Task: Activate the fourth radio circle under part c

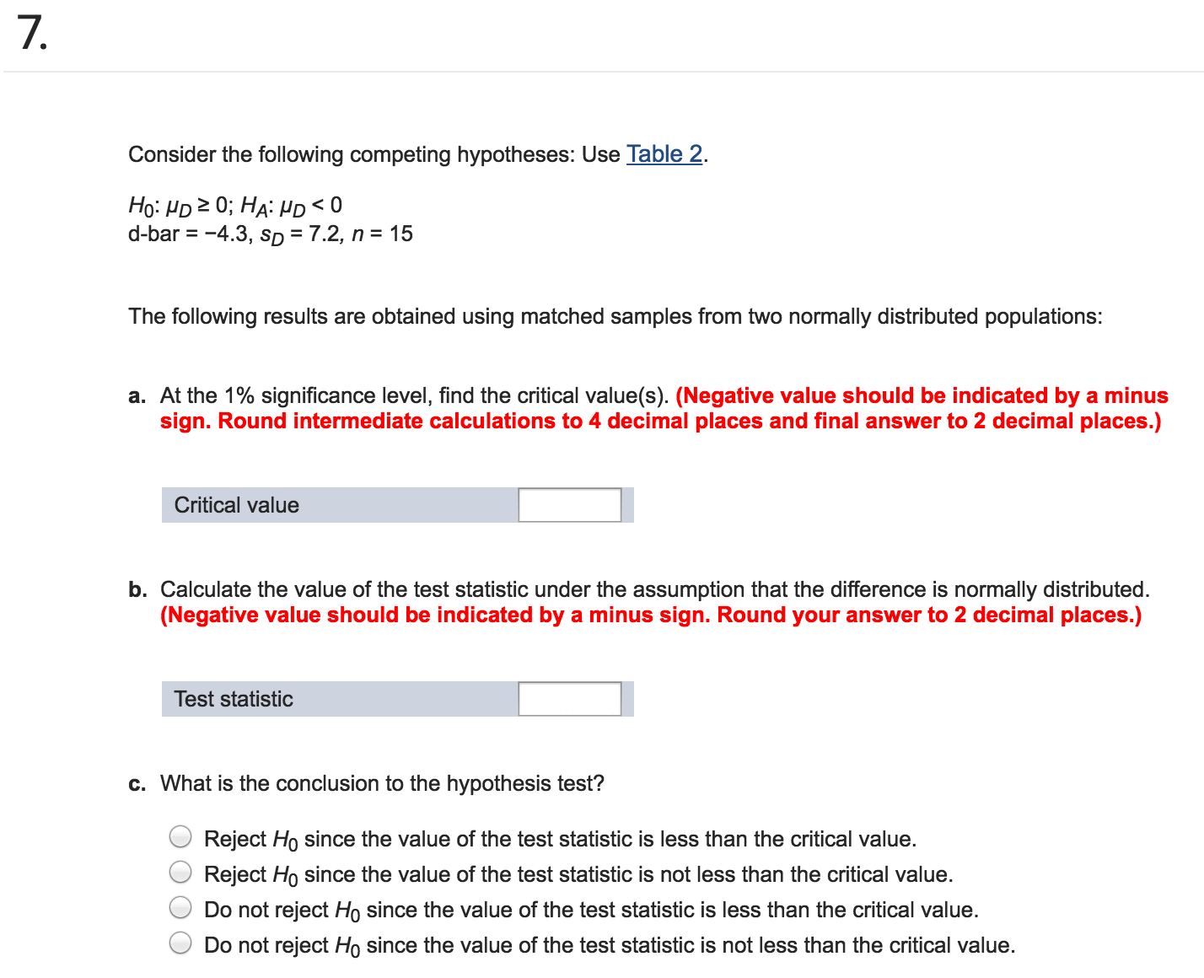Action: click(x=180, y=943)
